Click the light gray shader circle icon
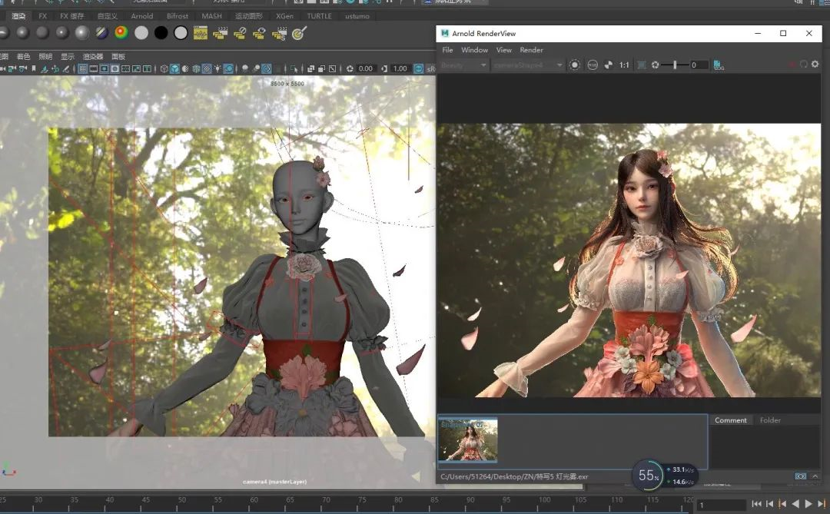 coord(141,33)
